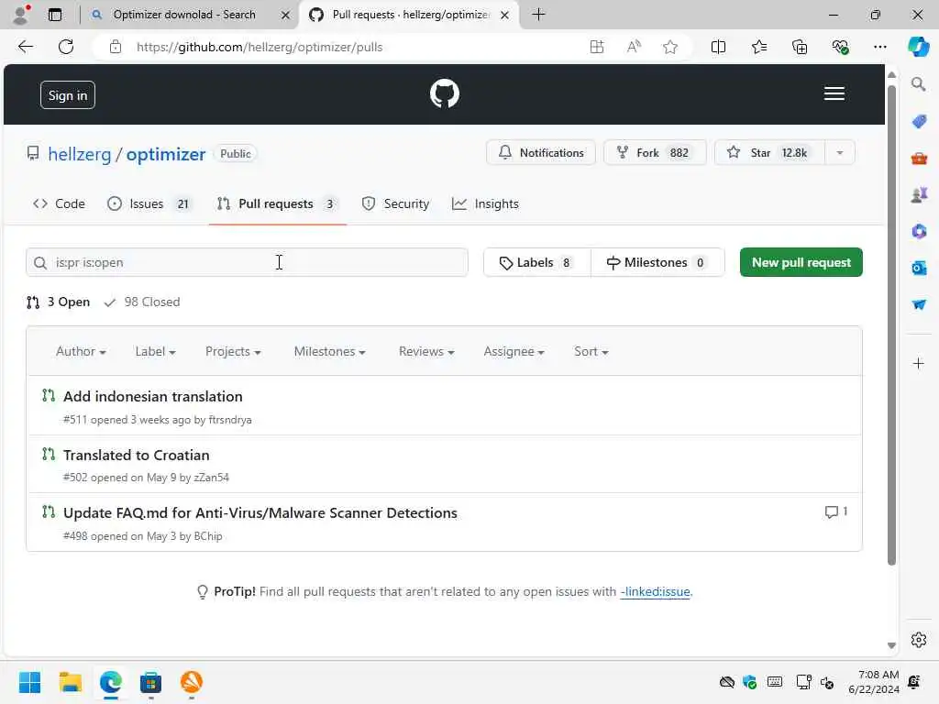Screen dimensions: 939x704
Task: Click the comment count icon on Update FAQ.md
Action: click(x=831, y=511)
